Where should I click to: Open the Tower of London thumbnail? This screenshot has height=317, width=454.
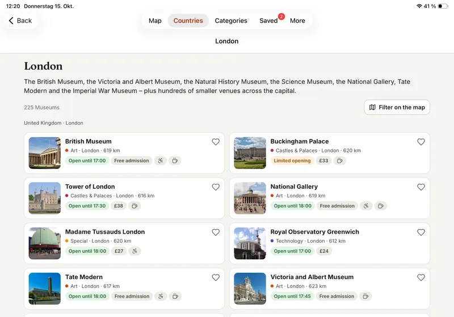click(x=45, y=198)
